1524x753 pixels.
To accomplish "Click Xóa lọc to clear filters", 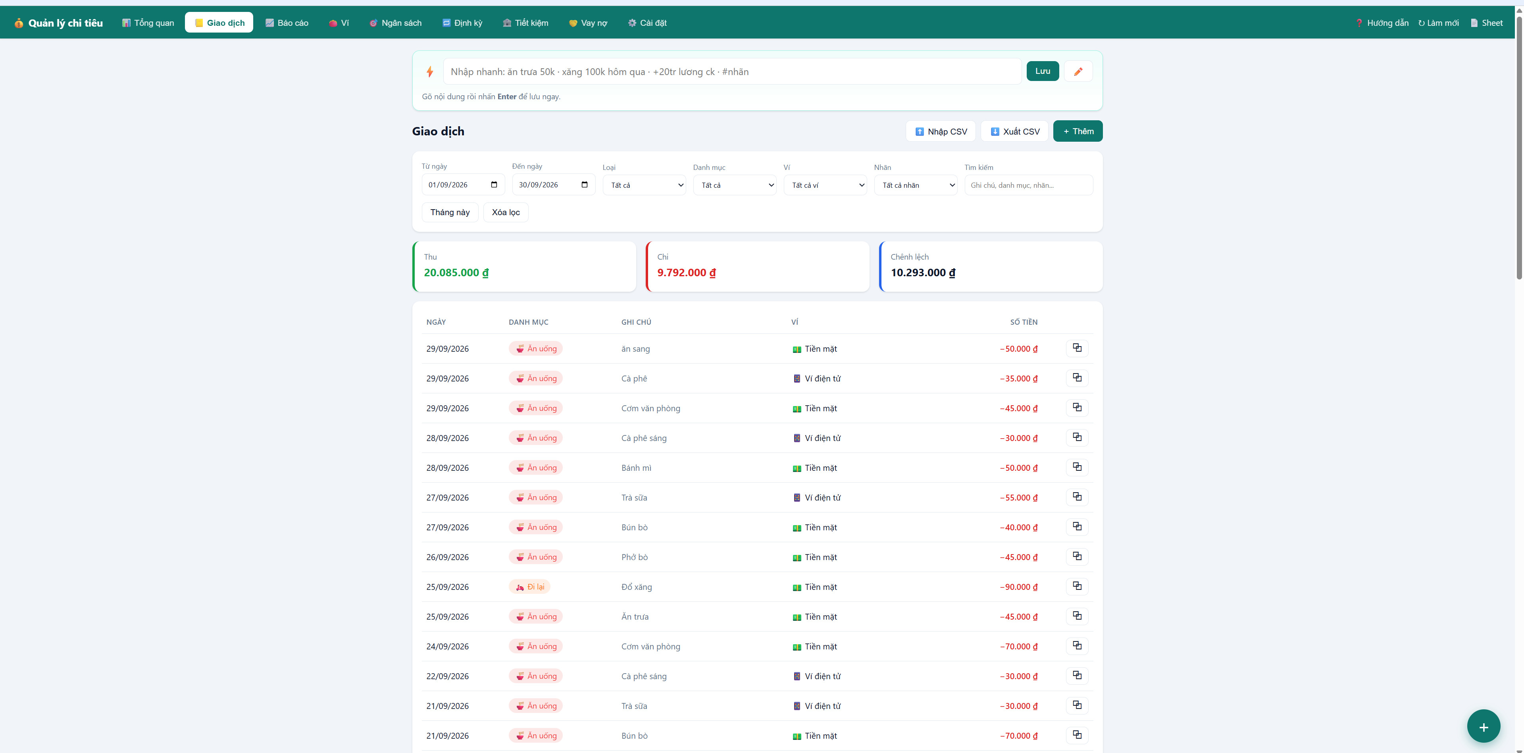I will [x=506, y=212].
